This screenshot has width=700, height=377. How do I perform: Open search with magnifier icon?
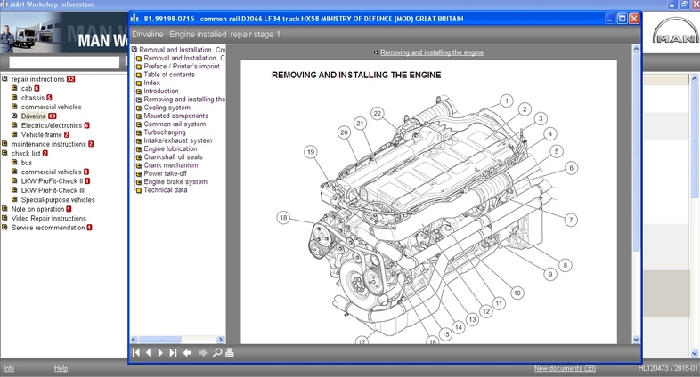click(x=217, y=352)
